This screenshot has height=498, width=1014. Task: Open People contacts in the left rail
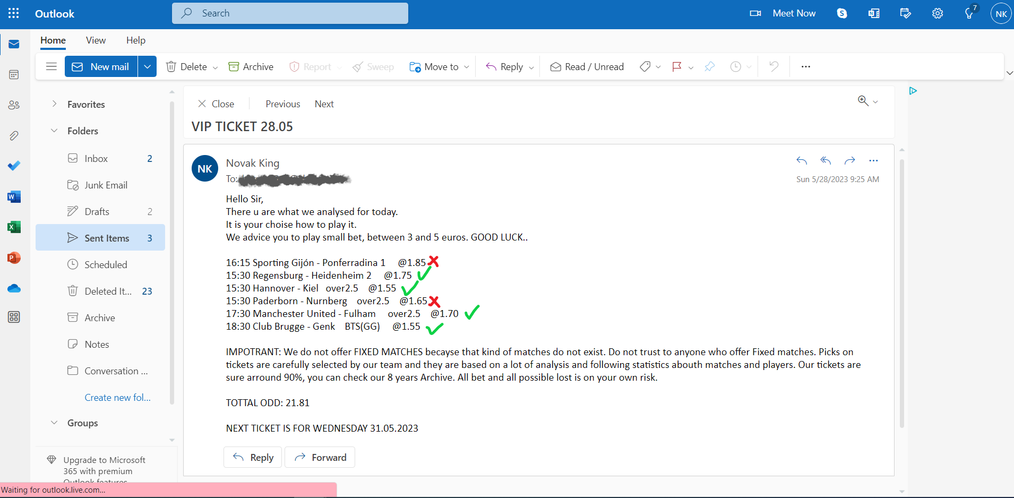14,105
